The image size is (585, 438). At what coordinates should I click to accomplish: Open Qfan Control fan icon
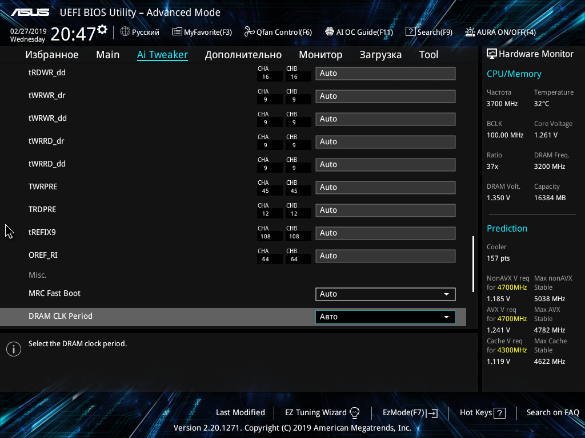click(249, 32)
